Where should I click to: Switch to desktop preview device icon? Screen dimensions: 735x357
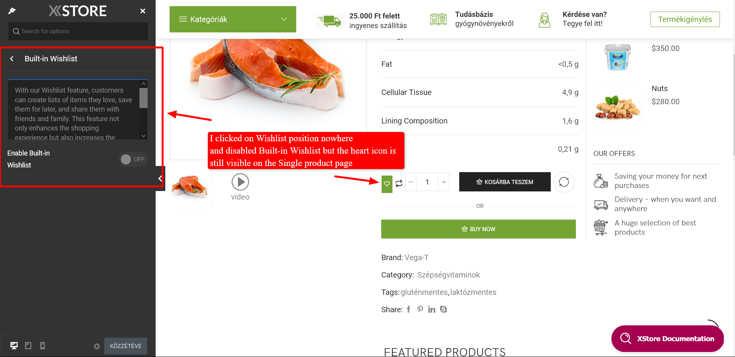(14, 345)
